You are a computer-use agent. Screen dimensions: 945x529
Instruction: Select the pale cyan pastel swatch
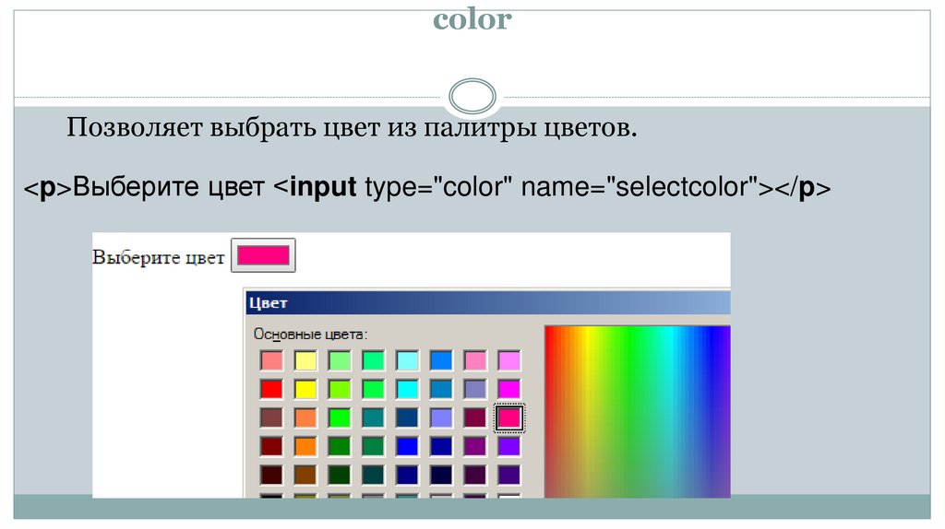click(x=408, y=360)
